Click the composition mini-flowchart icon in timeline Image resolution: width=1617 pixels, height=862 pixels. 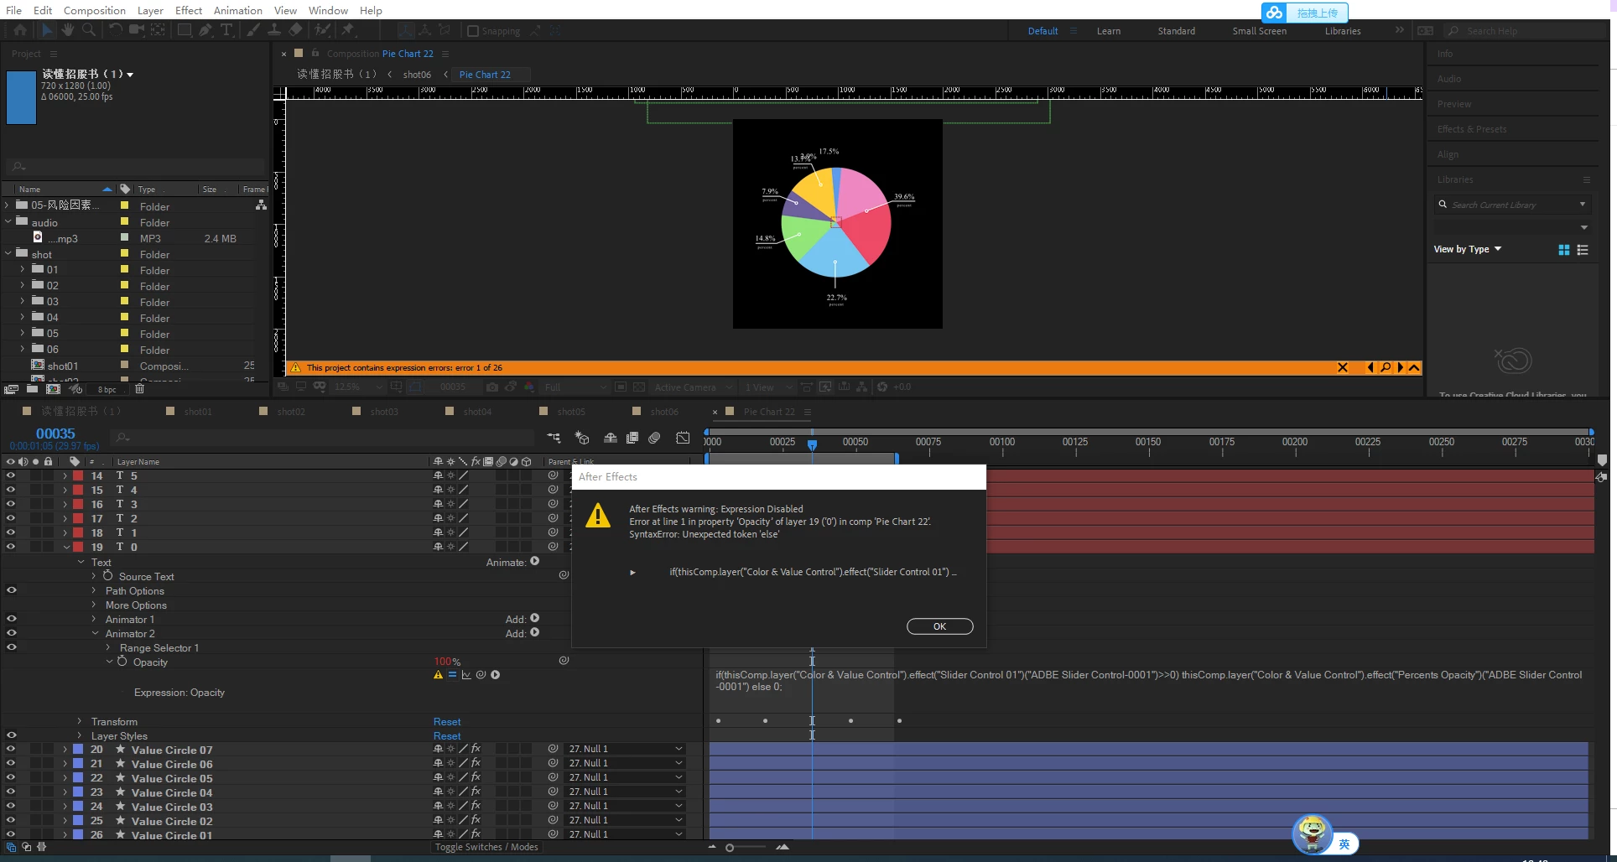(554, 438)
